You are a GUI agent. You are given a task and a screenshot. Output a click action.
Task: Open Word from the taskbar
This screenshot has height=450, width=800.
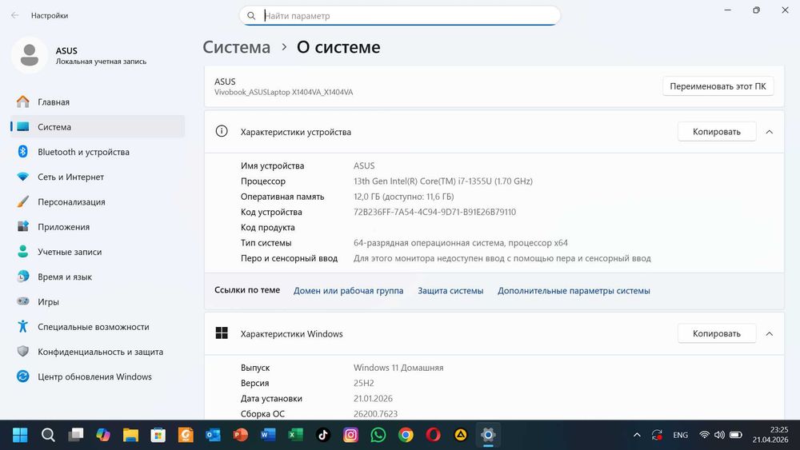[268, 435]
